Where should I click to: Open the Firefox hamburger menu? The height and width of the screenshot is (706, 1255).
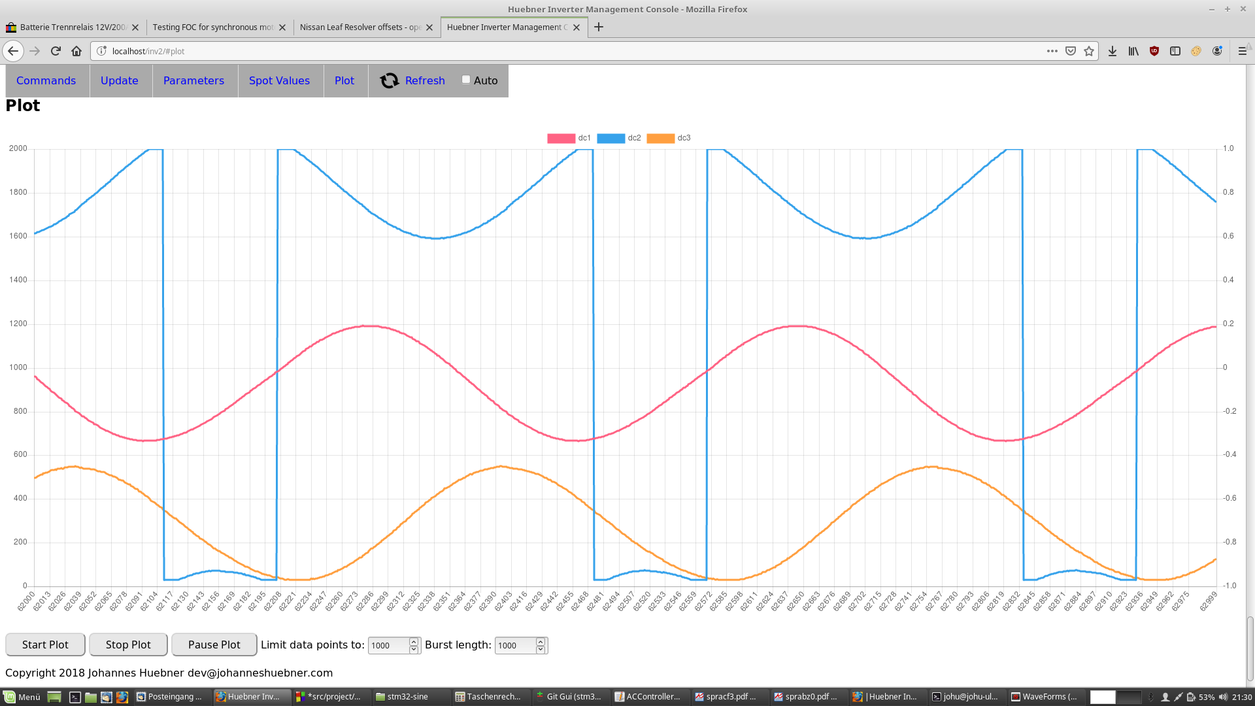[x=1243, y=51]
